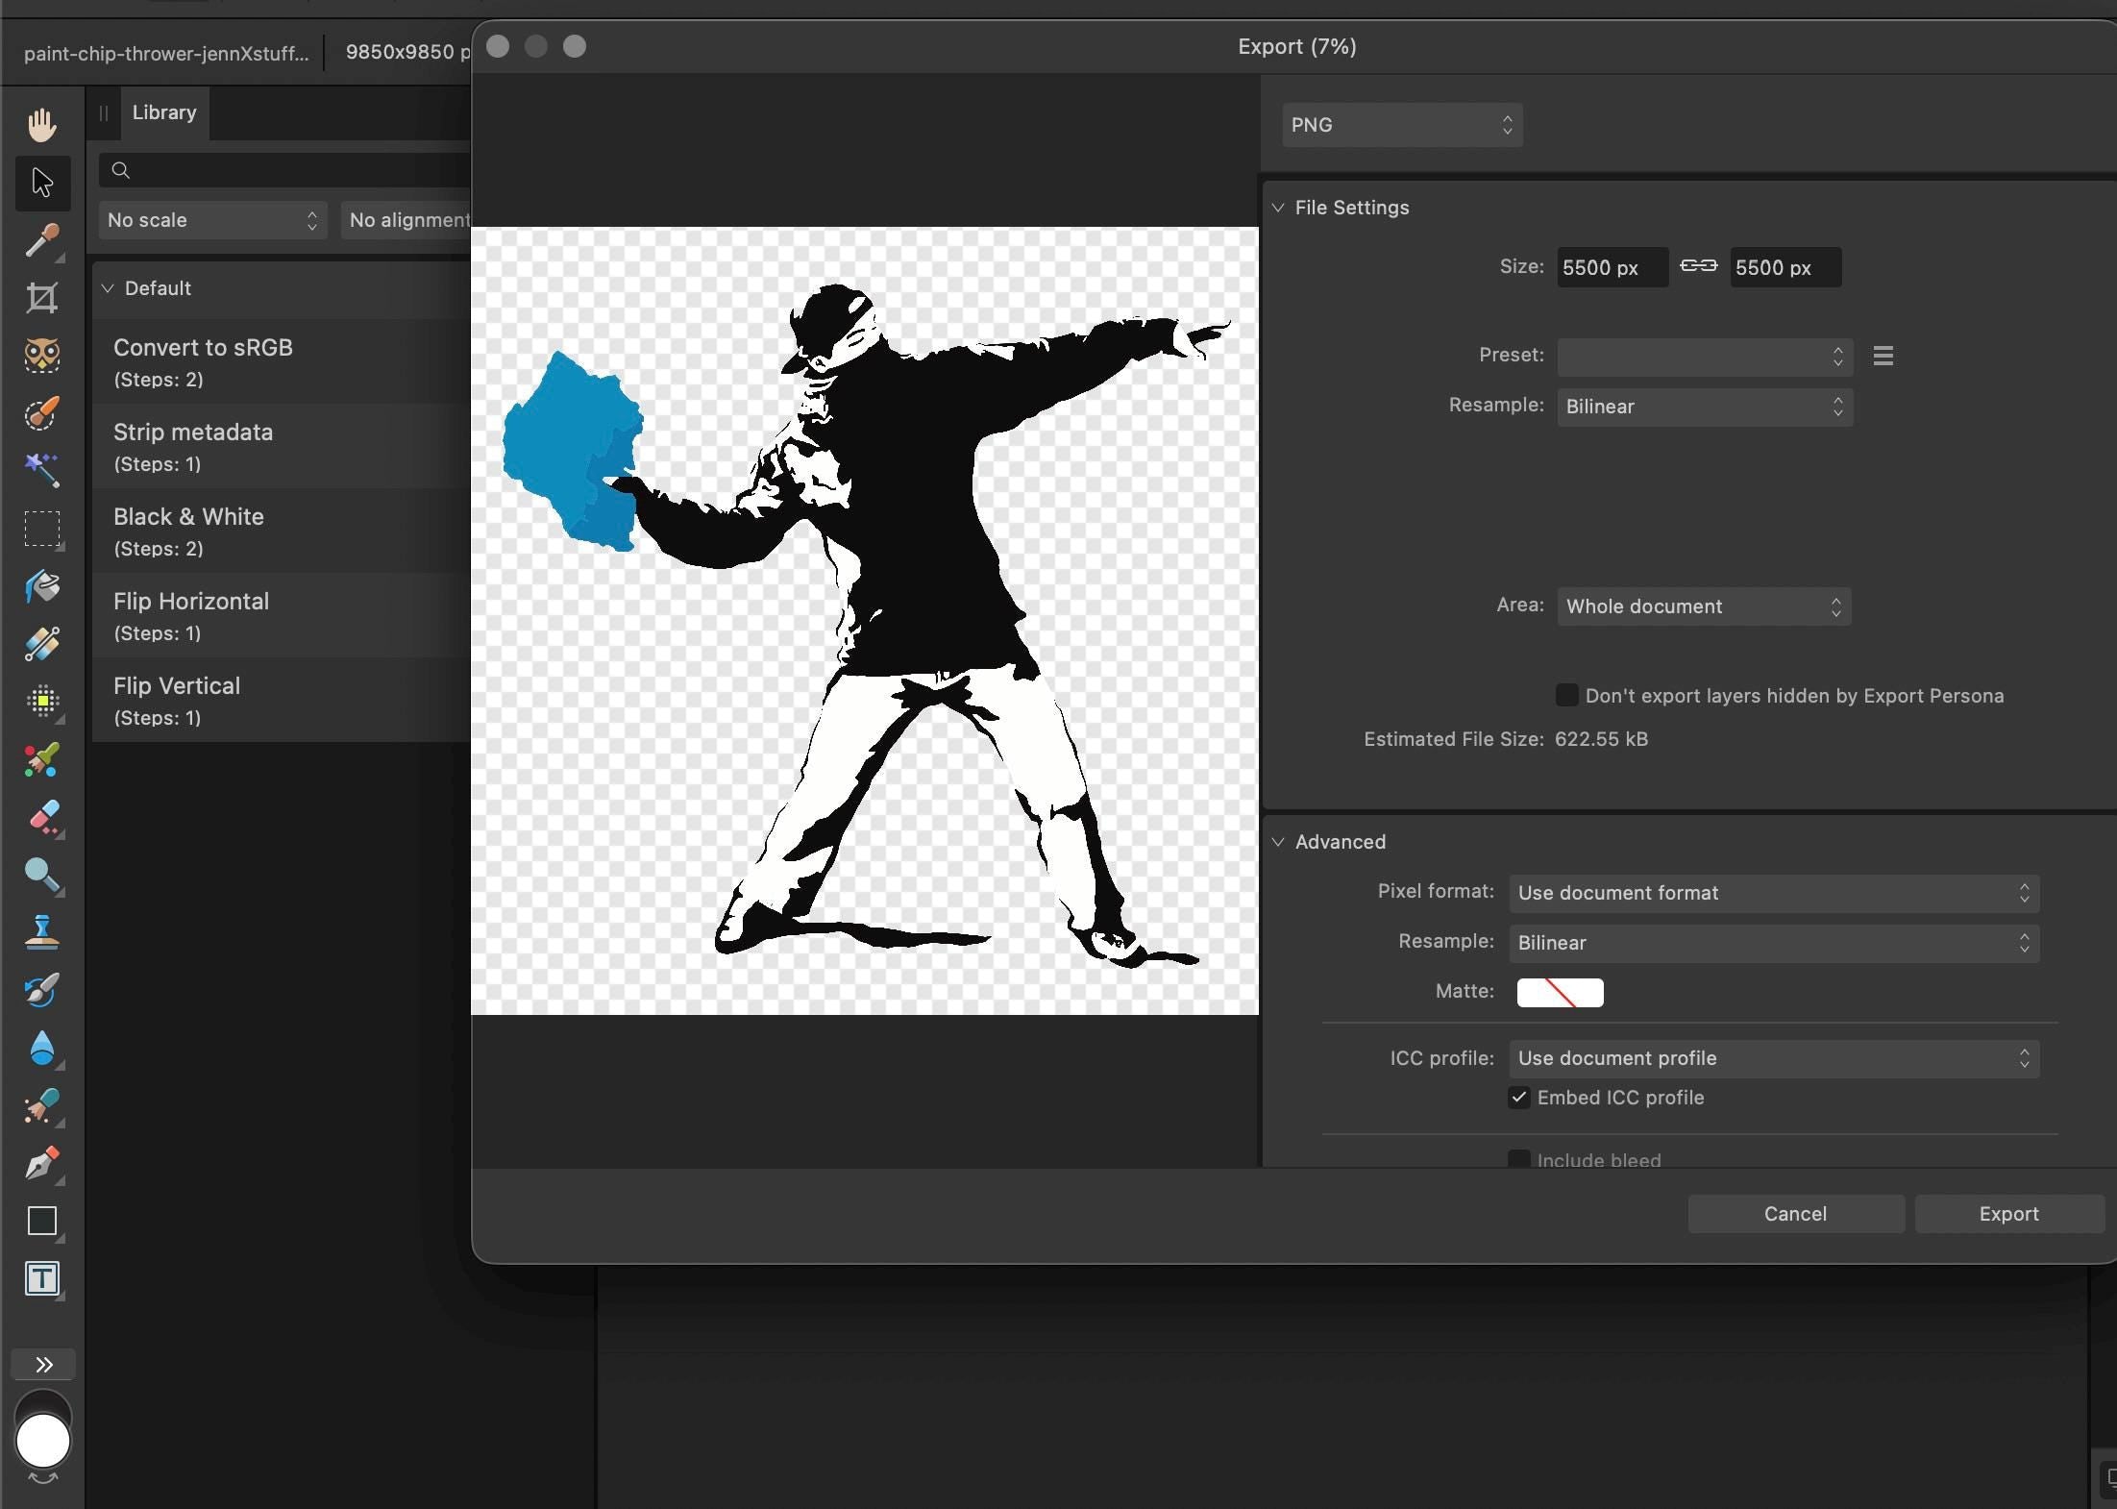
Task: Collapse the Advanced section
Action: (1278, 842)
